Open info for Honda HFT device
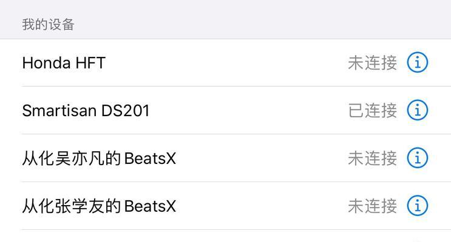The width and height of the screenshot is (451, 242). tap(418, 62)
